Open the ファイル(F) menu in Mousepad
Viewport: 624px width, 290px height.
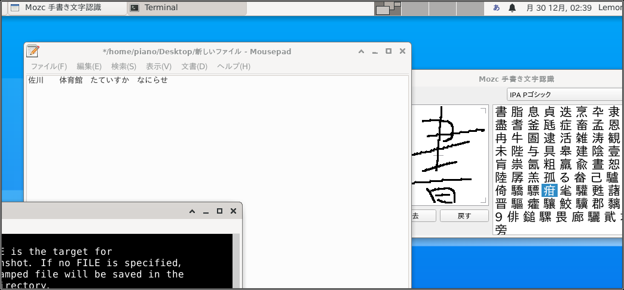[x=49, y=66]
